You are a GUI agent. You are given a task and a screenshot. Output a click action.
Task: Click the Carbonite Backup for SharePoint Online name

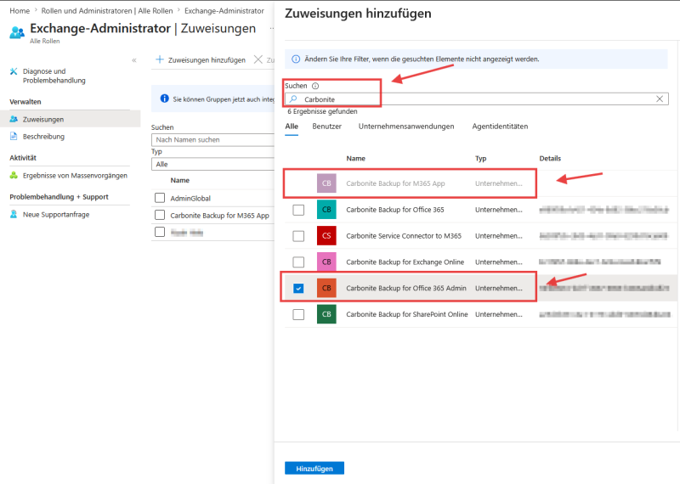[x=407, y=314]
